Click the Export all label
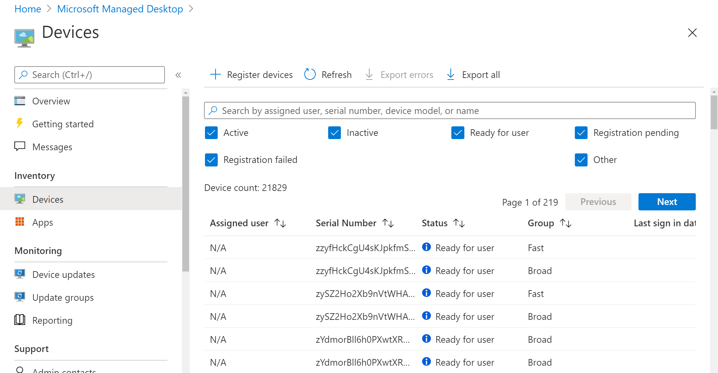Image resolution: width=718 pixels, height=373 pixels. coord(481,75)
